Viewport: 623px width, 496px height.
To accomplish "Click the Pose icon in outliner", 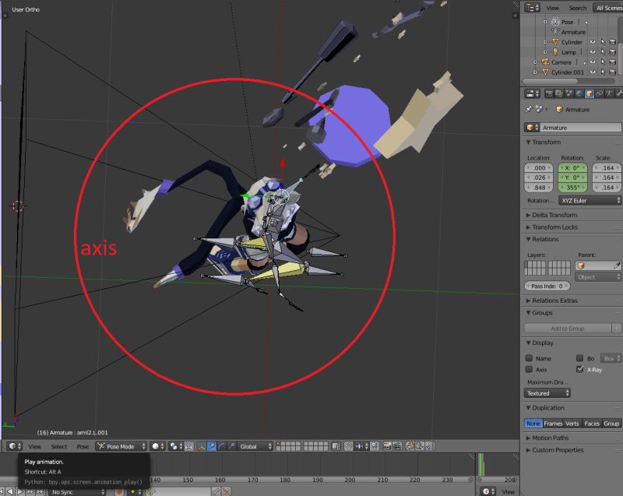I will 555,22.
